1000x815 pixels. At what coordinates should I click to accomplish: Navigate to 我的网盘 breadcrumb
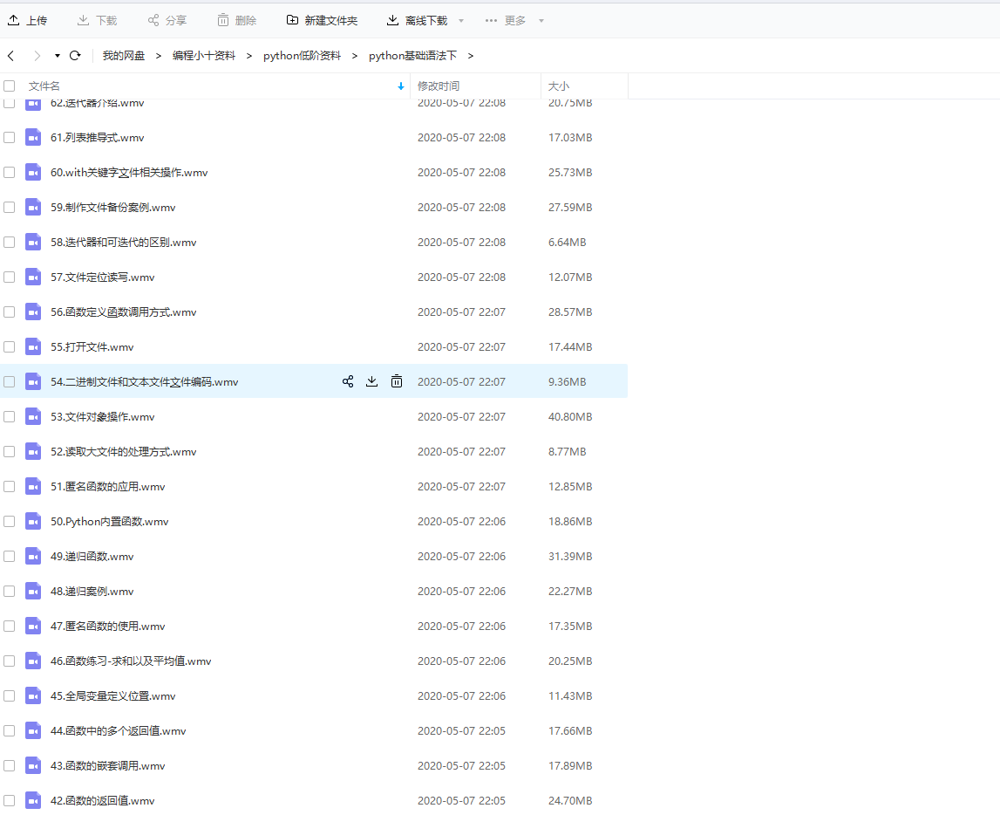click(124, 56)
